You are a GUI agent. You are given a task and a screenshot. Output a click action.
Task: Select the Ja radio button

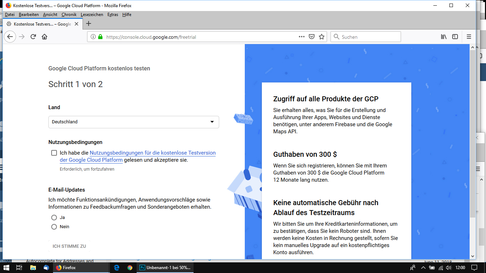pos(54,218)
